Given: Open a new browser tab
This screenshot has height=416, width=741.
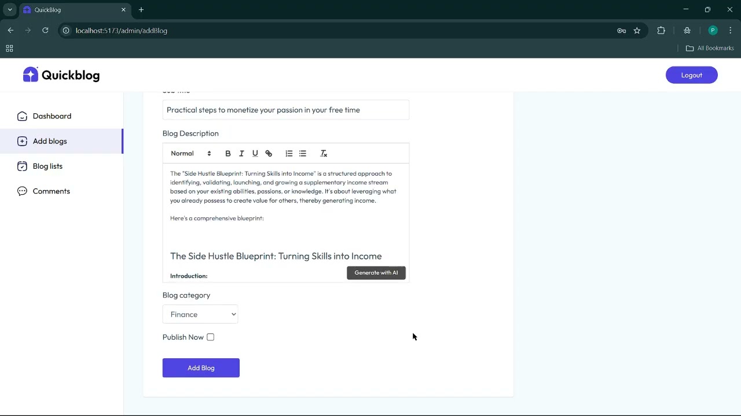Looking at the screenshot, I should click(141, 10).
